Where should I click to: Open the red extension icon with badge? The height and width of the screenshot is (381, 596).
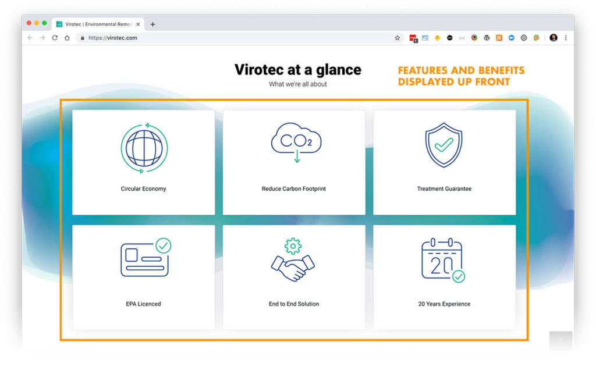(x=413, y=38)
